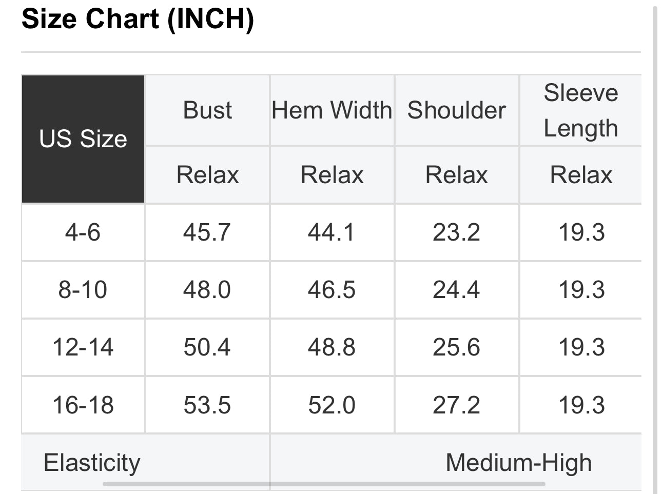
Task: Click the US Size header cell
Action: coord(83,139)
